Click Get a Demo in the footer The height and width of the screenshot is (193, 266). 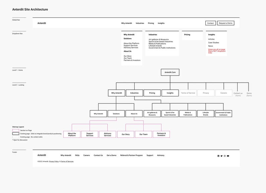(x=112, y=156)
